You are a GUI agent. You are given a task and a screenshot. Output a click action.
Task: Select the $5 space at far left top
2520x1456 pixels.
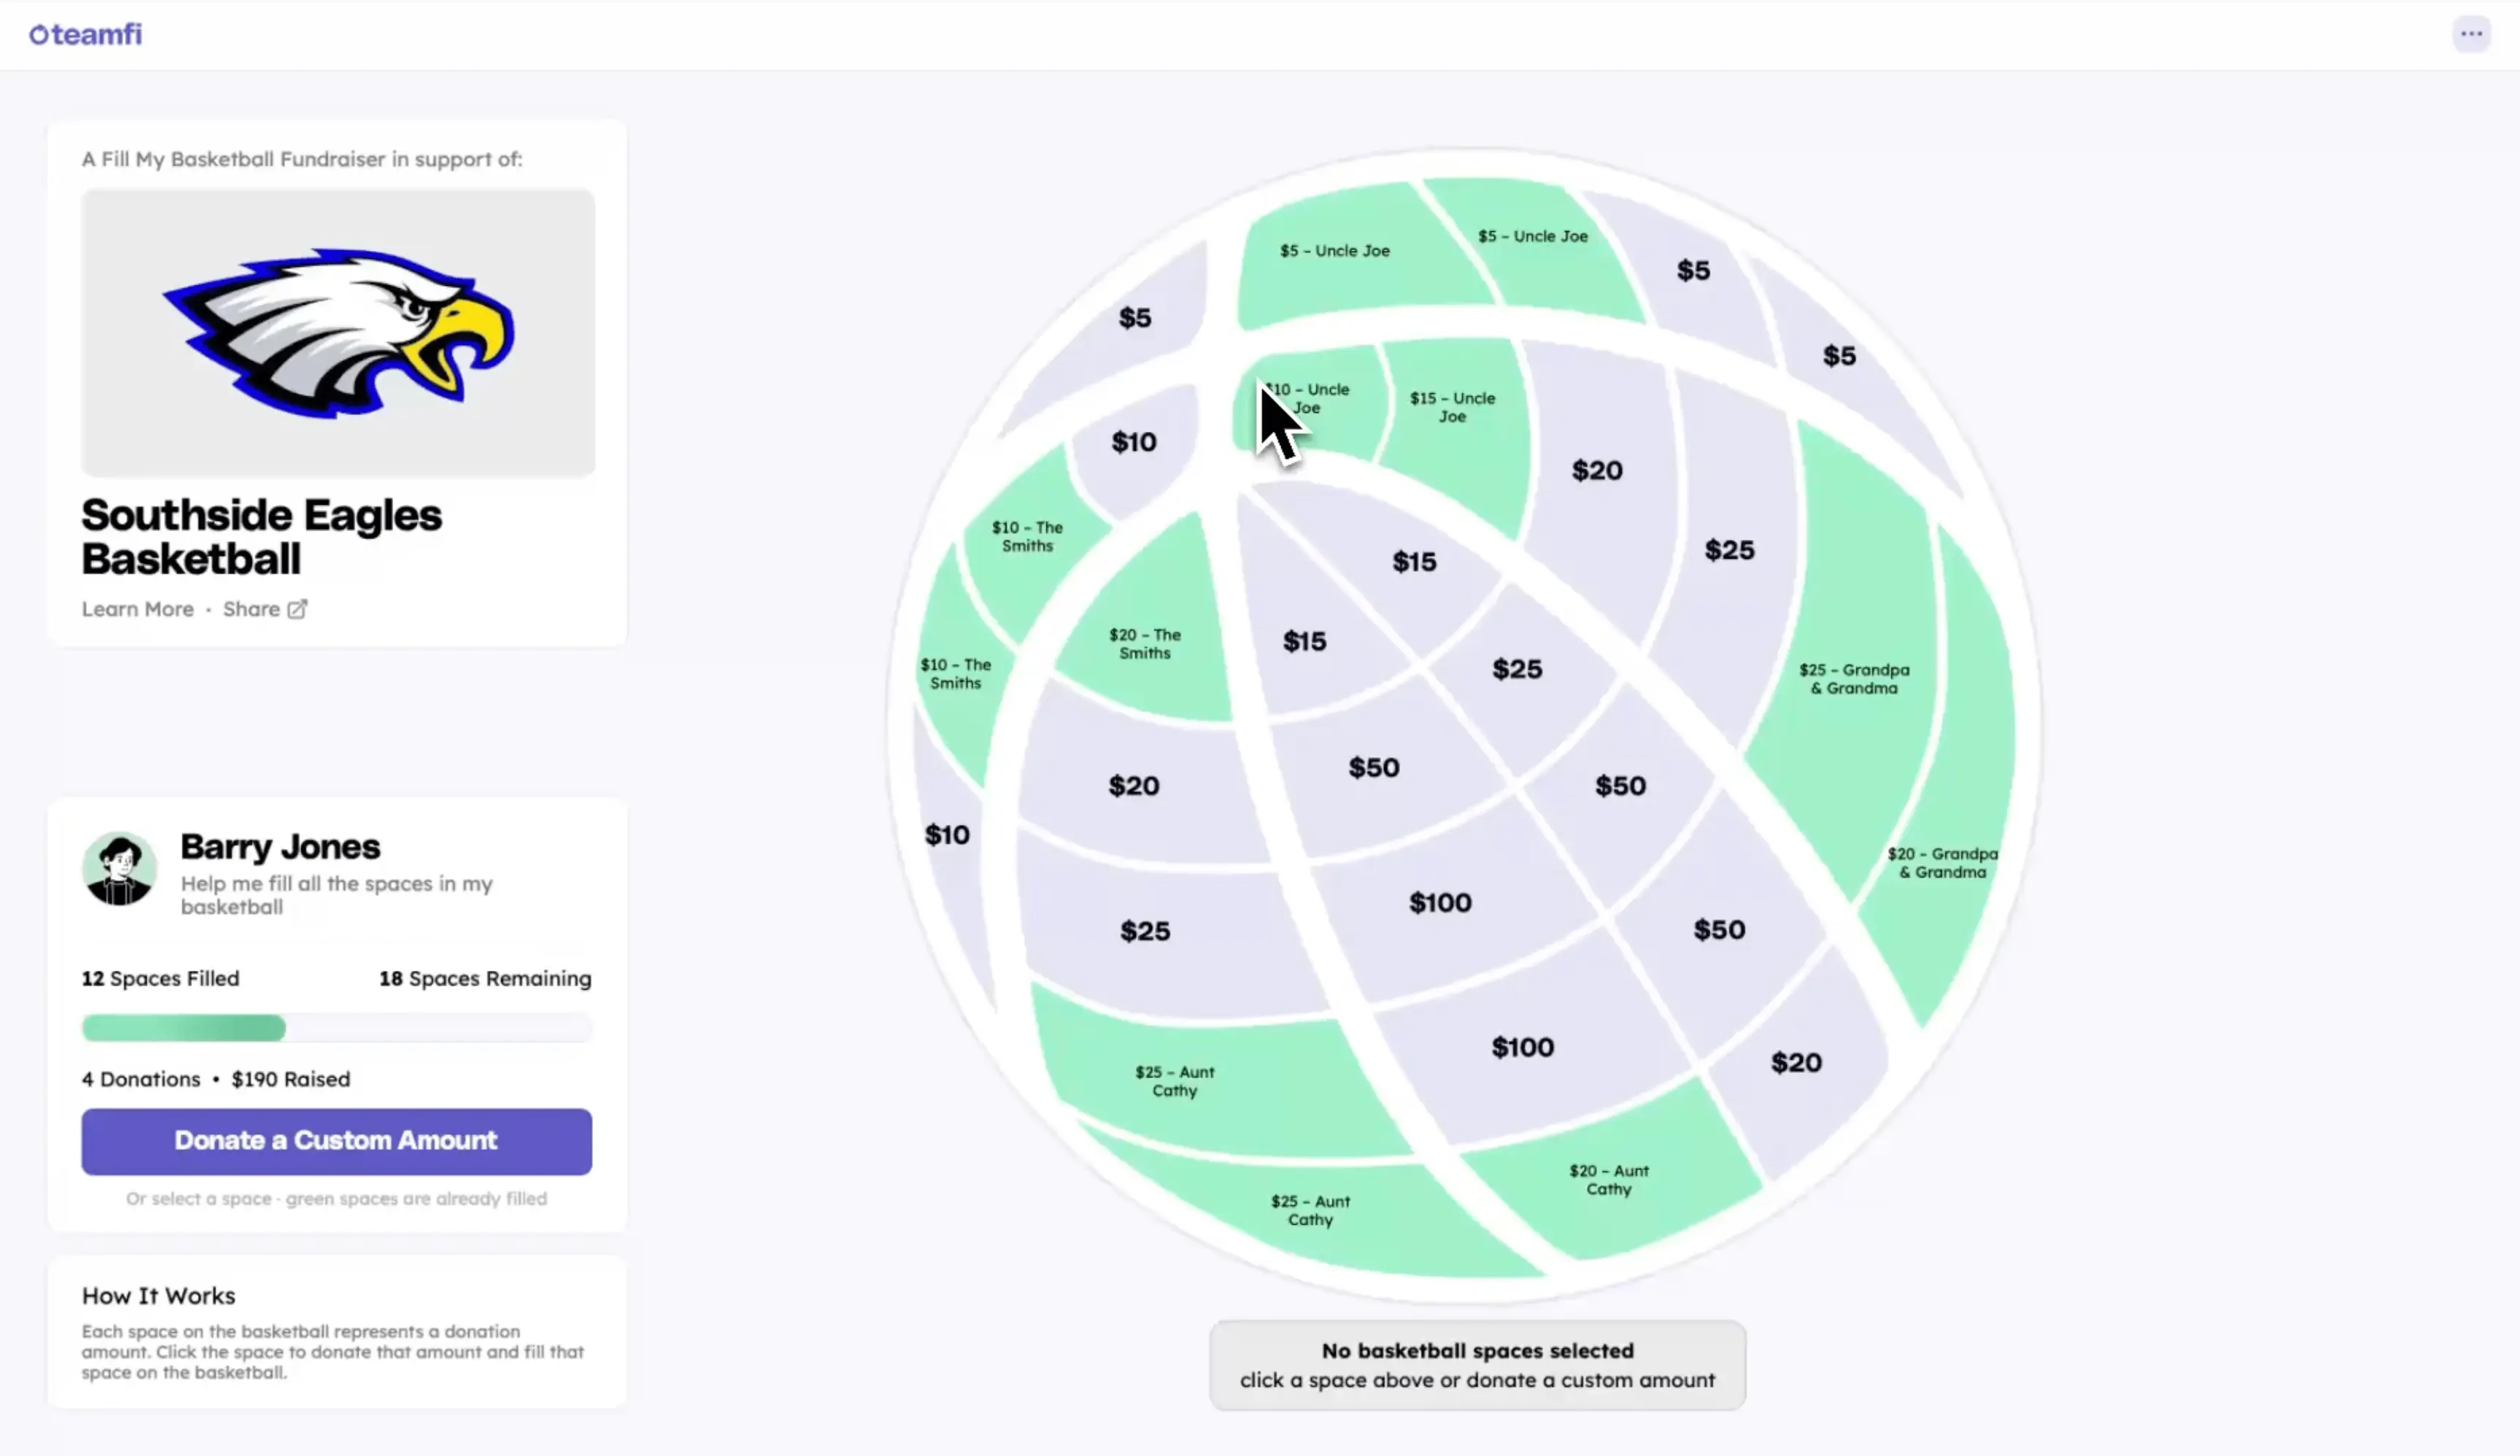click(1134, 318)
